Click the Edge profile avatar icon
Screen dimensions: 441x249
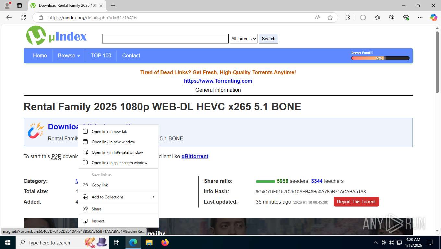coord(7,6)
